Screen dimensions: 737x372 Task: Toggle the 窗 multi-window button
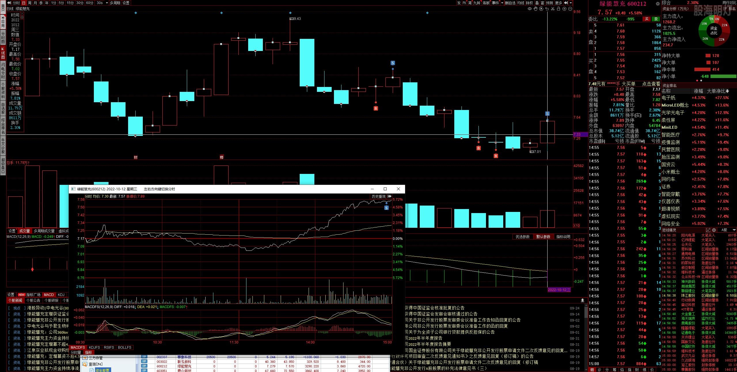[542, 3]
